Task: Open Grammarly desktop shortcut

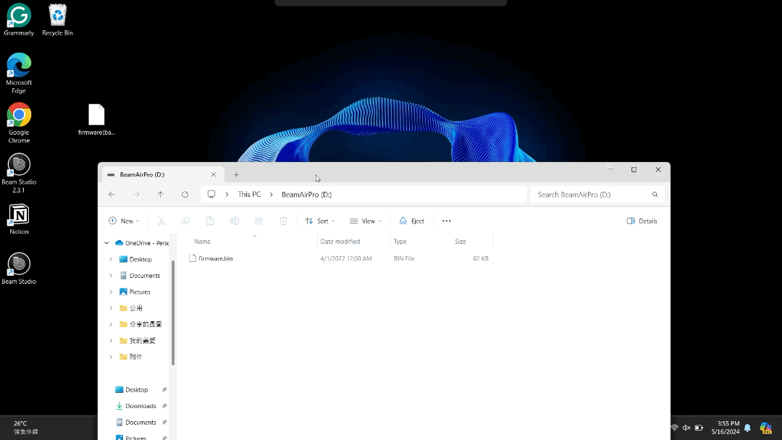Action: [x=19, y=20]
